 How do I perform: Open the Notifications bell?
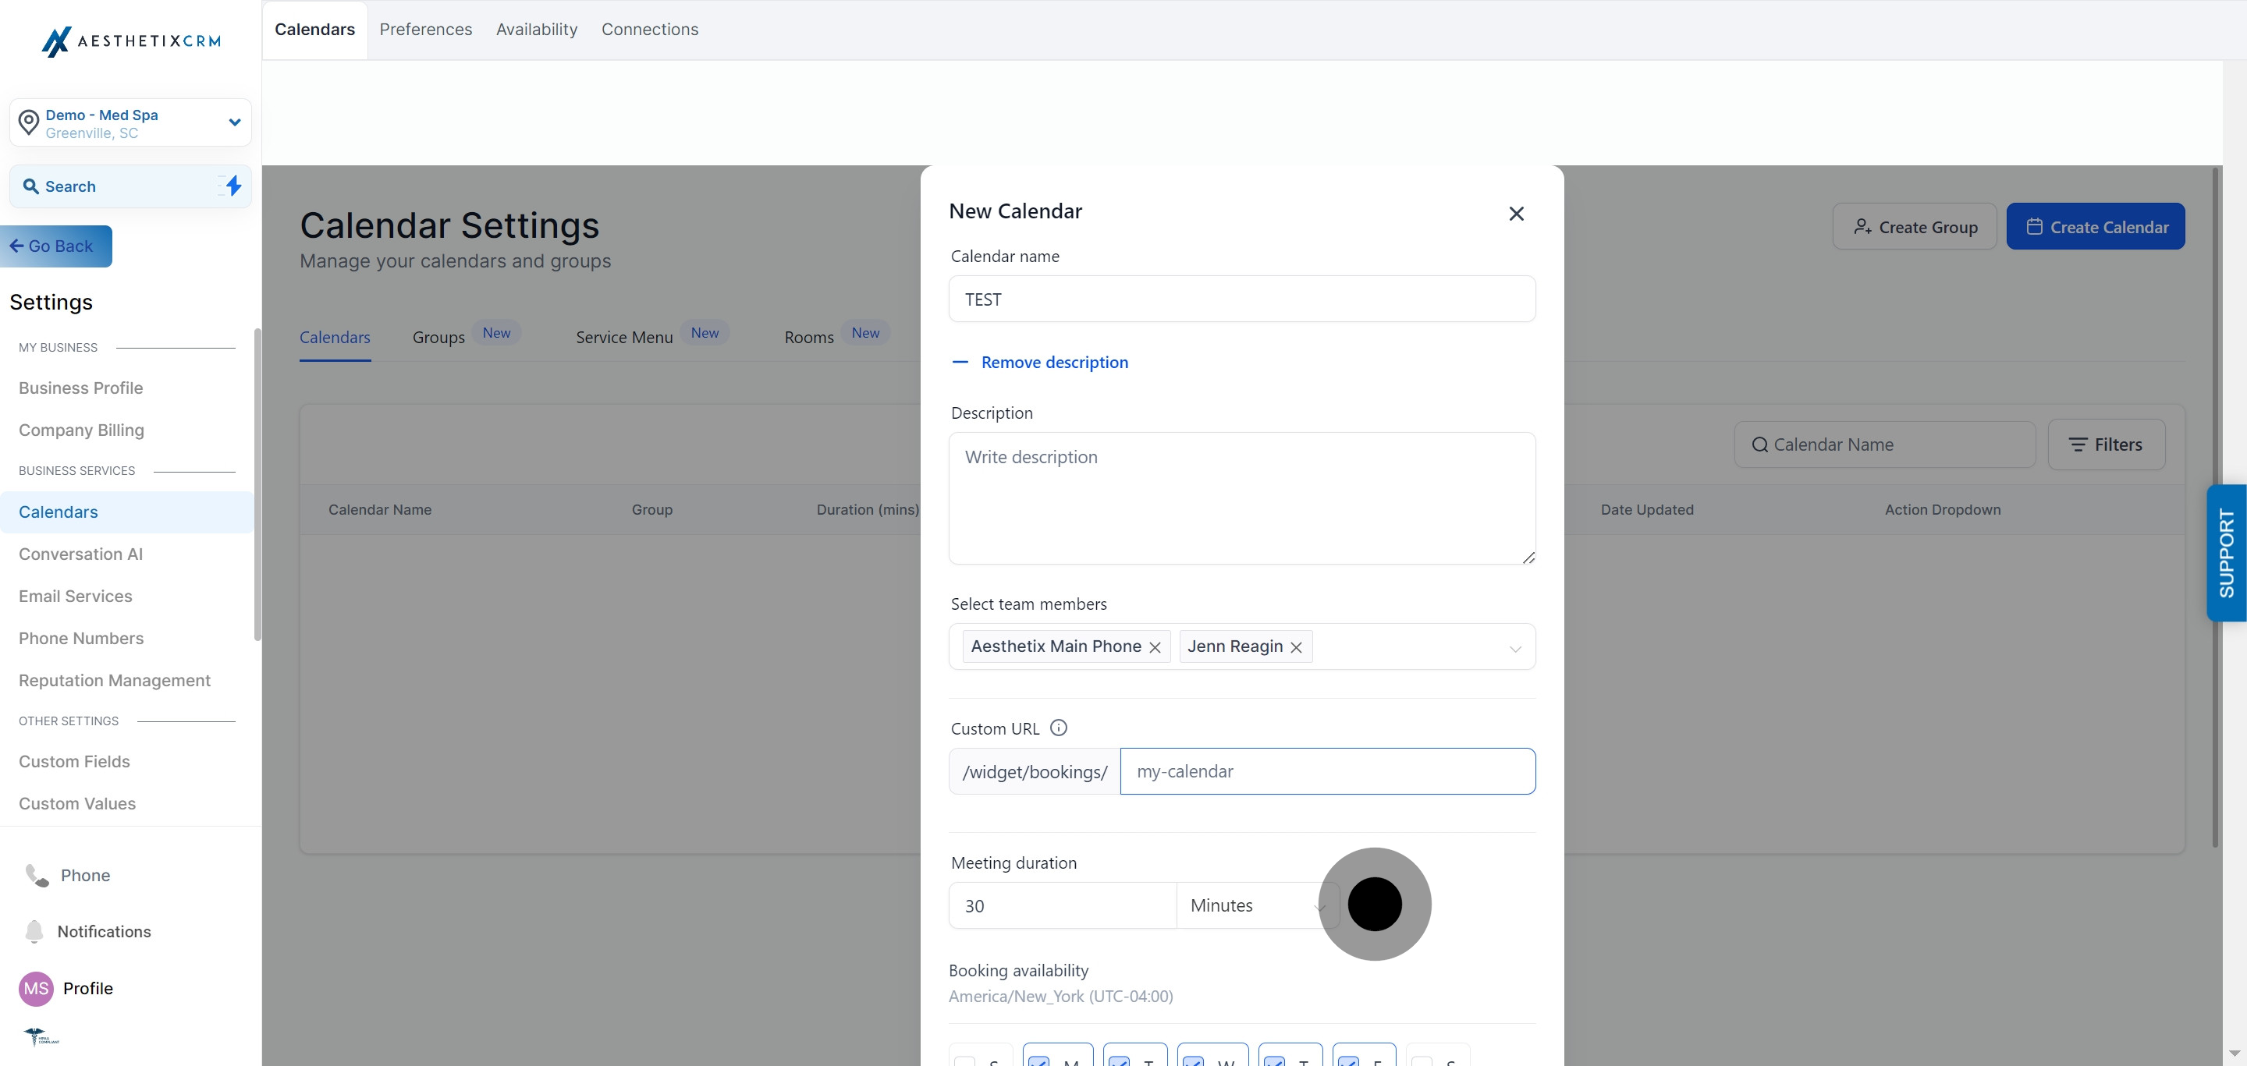tap(34, 931)
